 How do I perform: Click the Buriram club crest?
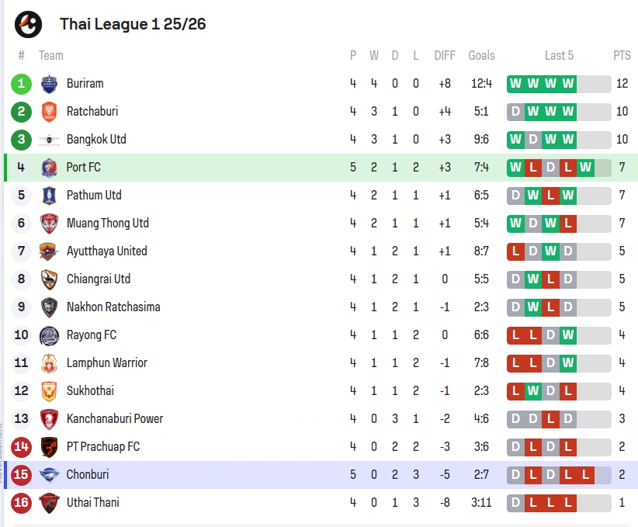[x=49, y=84]
